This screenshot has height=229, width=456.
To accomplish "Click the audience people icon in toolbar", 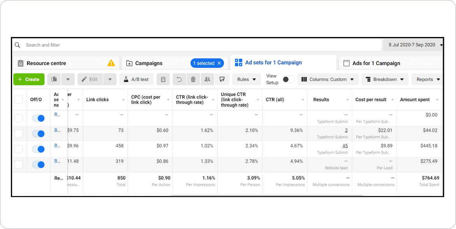I will coord(207,79).
